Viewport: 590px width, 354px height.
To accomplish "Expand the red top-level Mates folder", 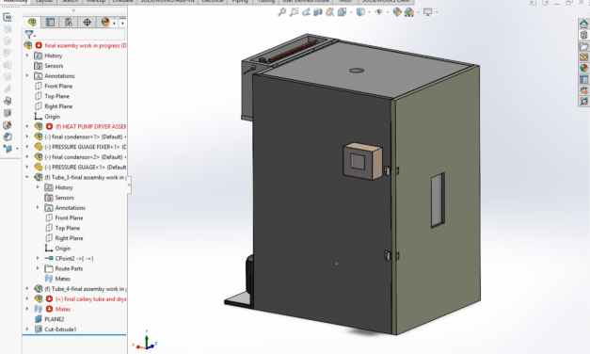I will (x=27, y=309).
